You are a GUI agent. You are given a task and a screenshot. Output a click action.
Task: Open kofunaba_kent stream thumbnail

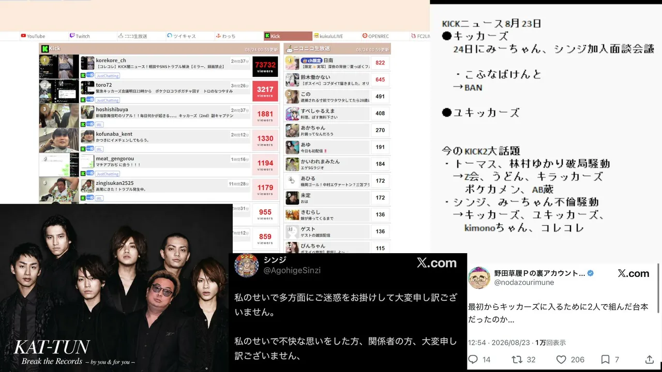tap(59, 140)
